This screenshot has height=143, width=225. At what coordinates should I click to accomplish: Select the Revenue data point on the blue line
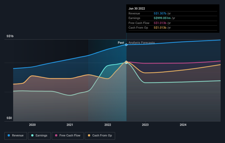coord(126,45)
